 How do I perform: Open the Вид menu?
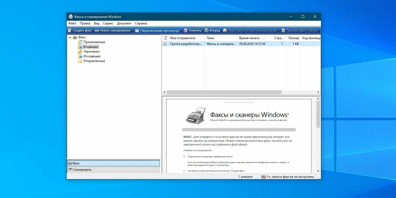(x=97, y=23)
